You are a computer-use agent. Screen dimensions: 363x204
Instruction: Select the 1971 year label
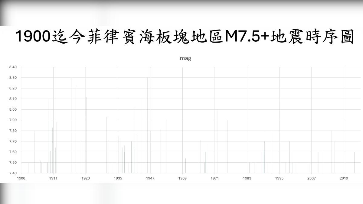215,178
